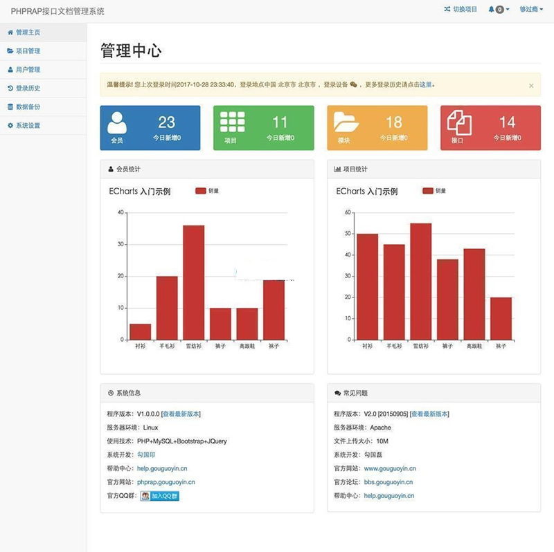Click the join QQ group badge
The height and width of the screenshot is (552, 554).
(160, 496)
